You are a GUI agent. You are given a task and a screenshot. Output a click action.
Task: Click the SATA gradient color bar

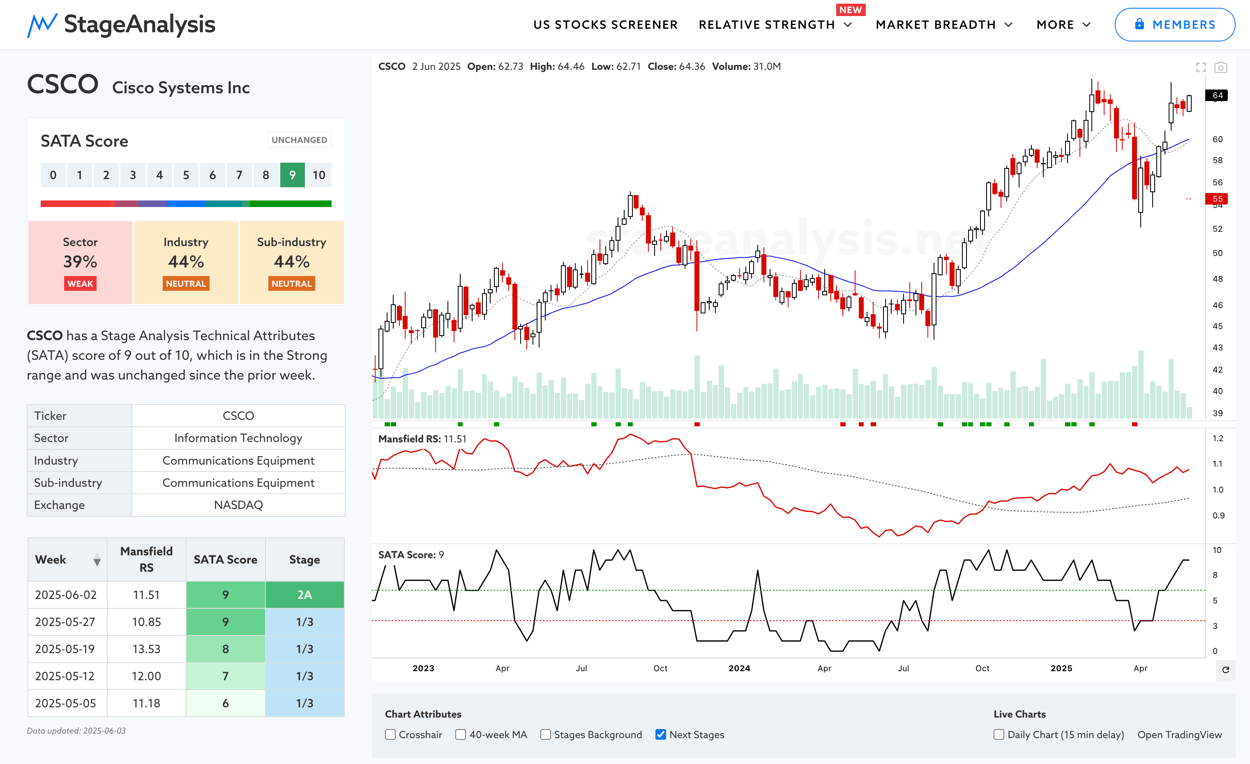coord(186,204)
